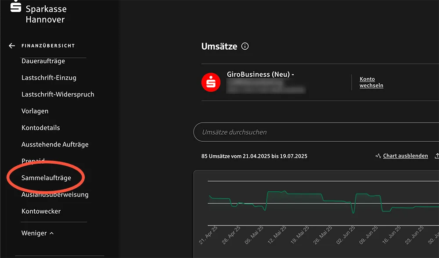Click the back arrow beside FINANZÜBERSICHT
The width and height of the screenshot is (439, 258).
[x=11, y=45]
